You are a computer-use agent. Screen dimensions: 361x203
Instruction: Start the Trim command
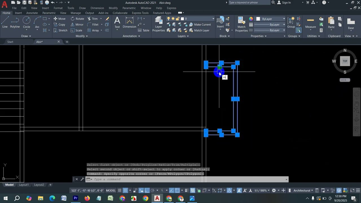click(92, 19)
